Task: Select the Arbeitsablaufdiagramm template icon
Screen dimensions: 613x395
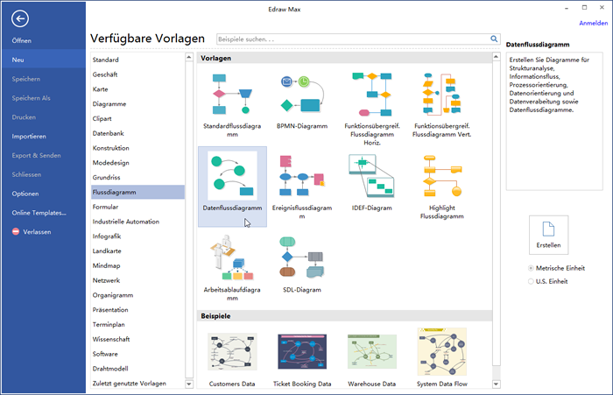Action: [232, 257]
